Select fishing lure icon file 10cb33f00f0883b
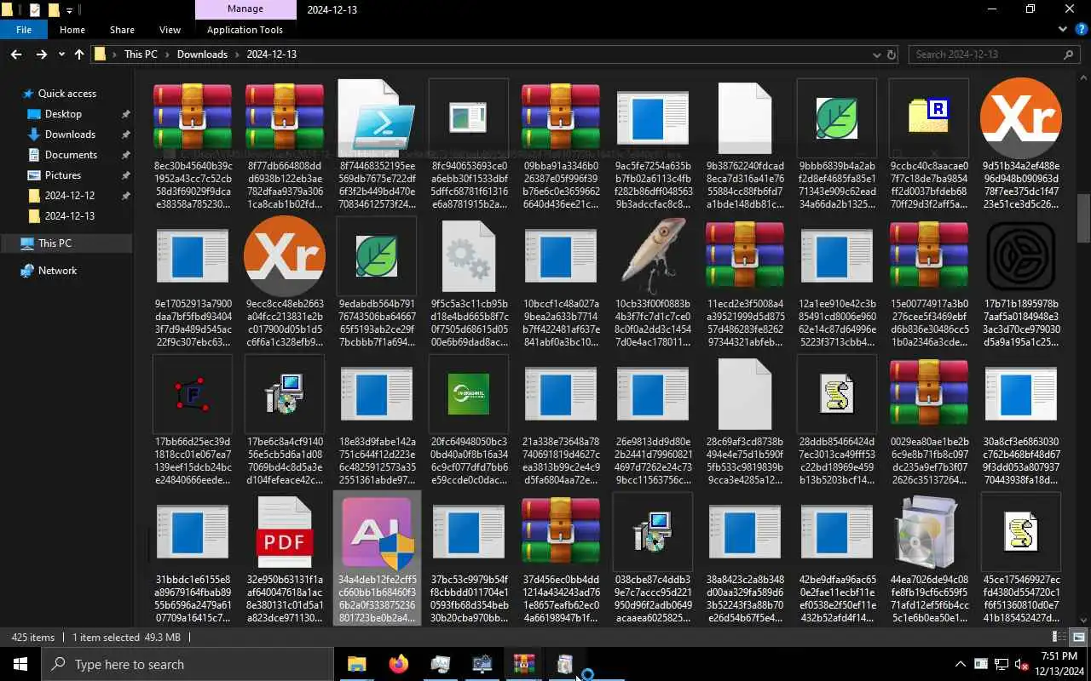This screenshot has height=681, width=1091. click(653, 283)
